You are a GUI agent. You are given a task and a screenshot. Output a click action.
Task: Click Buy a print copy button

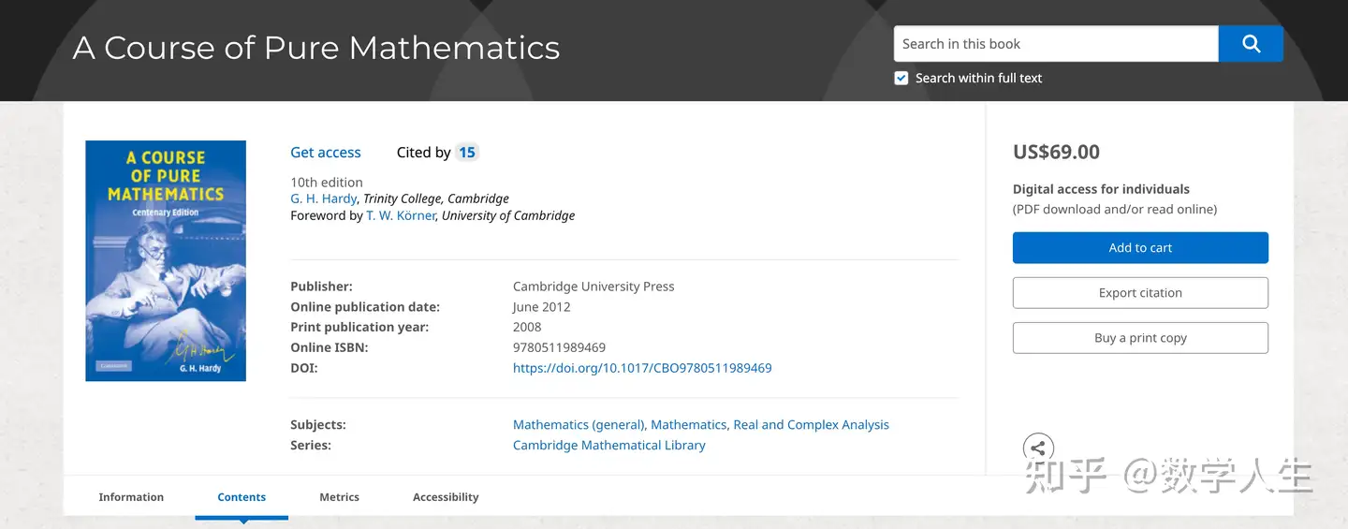pos(1140,338)
